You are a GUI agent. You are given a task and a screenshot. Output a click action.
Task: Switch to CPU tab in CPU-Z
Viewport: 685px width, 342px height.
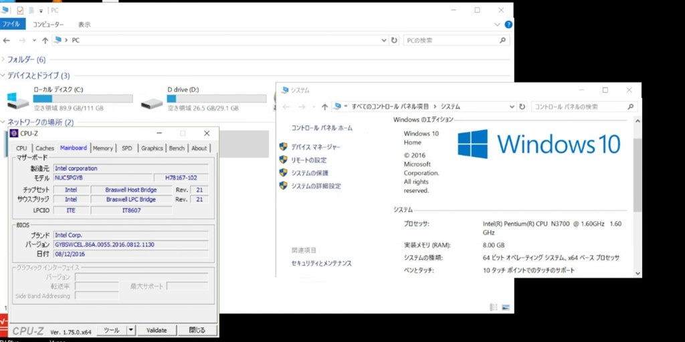(x=21, y=148)
